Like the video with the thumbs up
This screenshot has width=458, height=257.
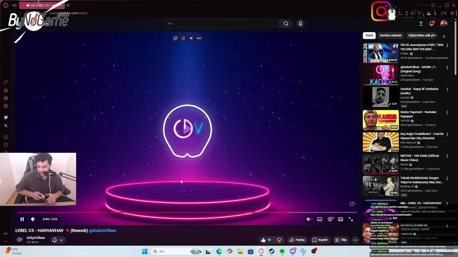pos(266,240)
